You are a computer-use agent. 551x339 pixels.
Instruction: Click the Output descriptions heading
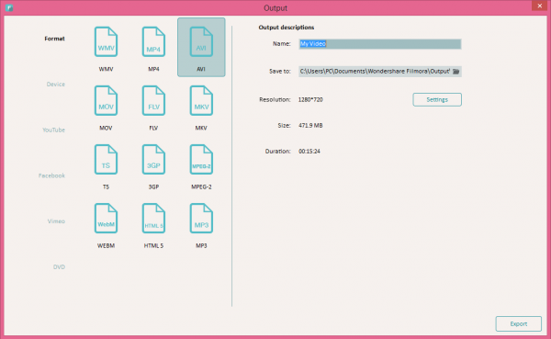click(x=287, y=27)
